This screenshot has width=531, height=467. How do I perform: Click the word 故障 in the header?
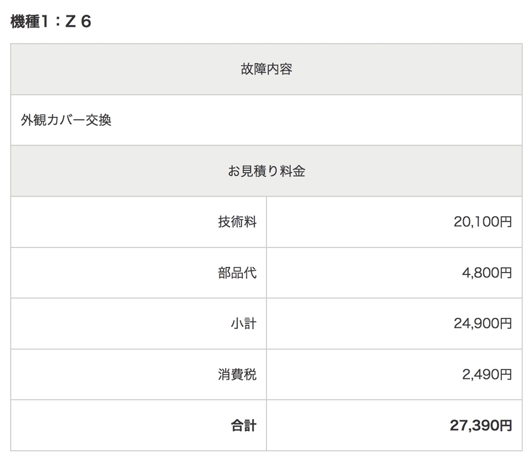pyautogui.click(x=253, y=69)
